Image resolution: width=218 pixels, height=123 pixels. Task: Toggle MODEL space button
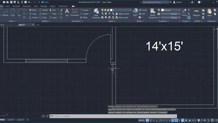coord(142,120)
